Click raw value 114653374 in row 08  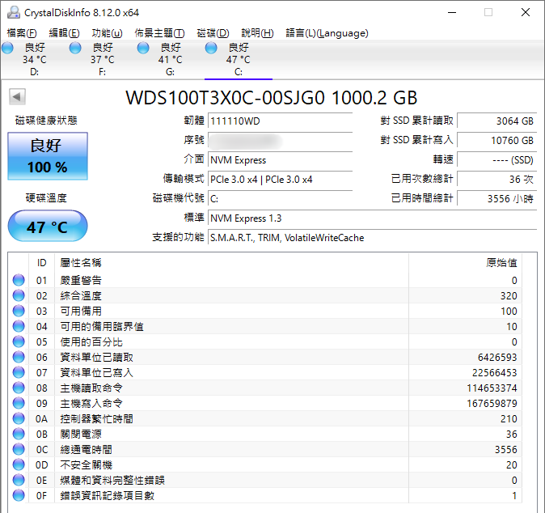(x=492, y=388)
